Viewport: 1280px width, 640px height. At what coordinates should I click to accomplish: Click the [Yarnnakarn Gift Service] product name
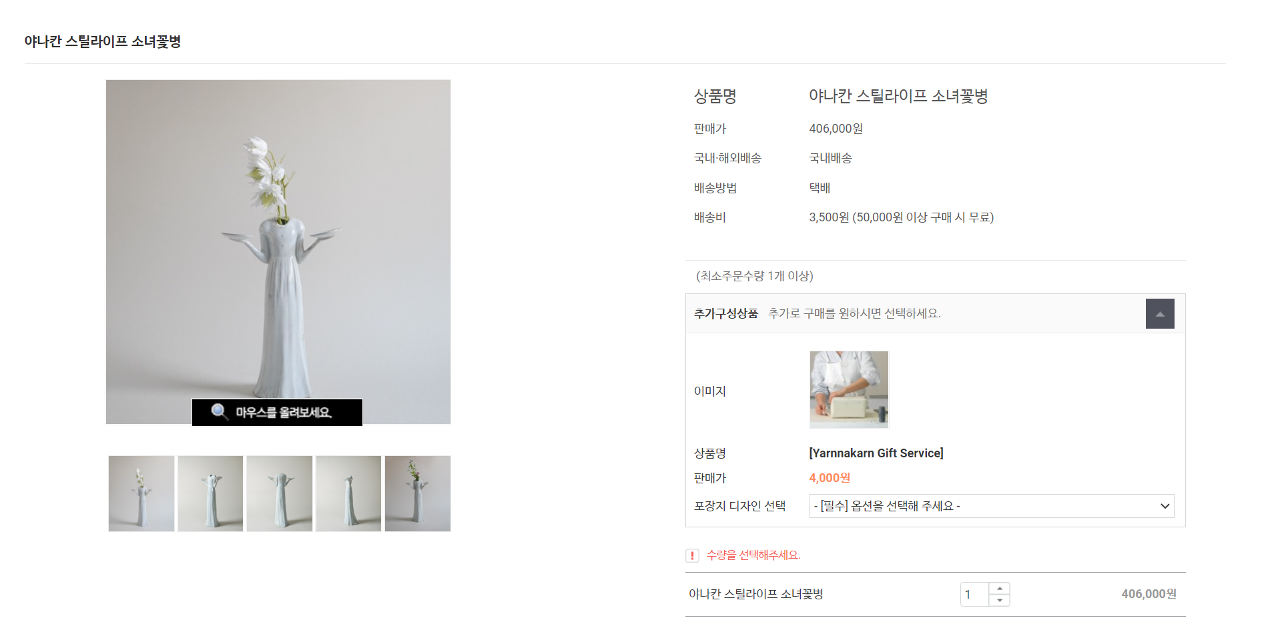tap(876, 453)
